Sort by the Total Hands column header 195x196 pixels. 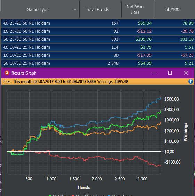click(97, 10)
